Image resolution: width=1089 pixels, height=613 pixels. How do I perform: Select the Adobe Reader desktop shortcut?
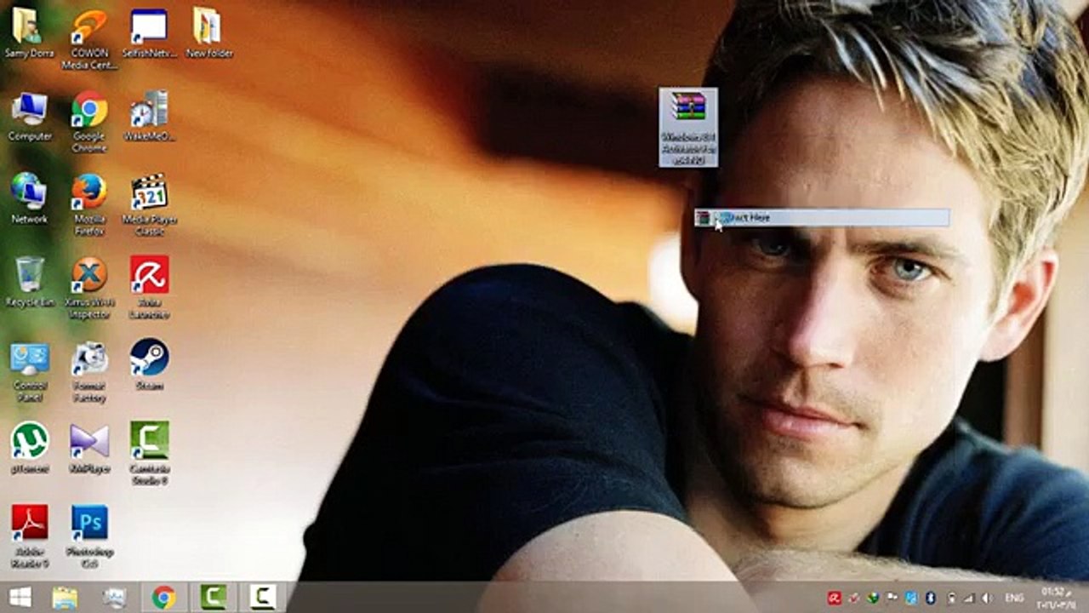[30, 538]
